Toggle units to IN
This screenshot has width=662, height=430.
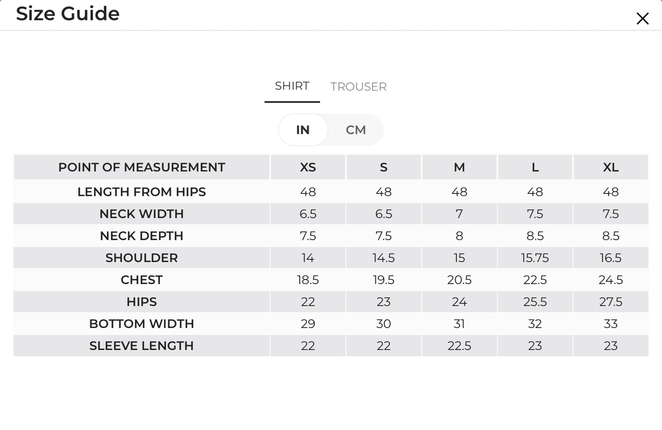click(303, 130)
